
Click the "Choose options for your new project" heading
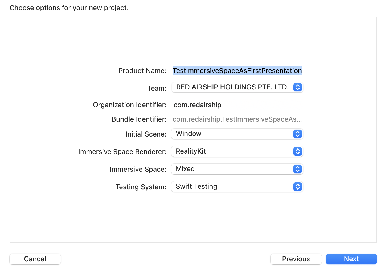(69, 8)
